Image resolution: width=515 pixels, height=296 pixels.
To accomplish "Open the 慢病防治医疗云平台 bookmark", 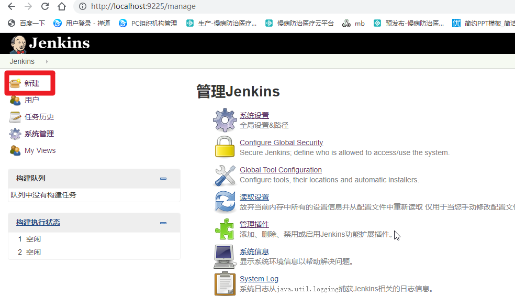I will click(299, 24).
